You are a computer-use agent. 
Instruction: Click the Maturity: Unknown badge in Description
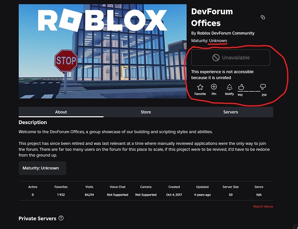(x=42, y=168)
